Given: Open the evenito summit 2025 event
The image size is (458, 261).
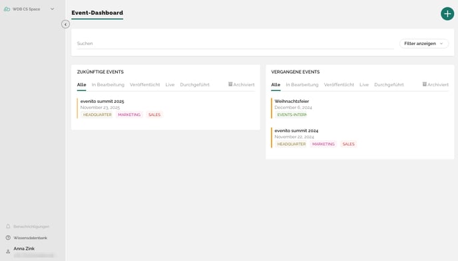Looking at the screenshot, I should [x=103, y=101].
